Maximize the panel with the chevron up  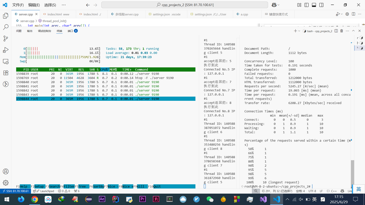tap(353, 31)
